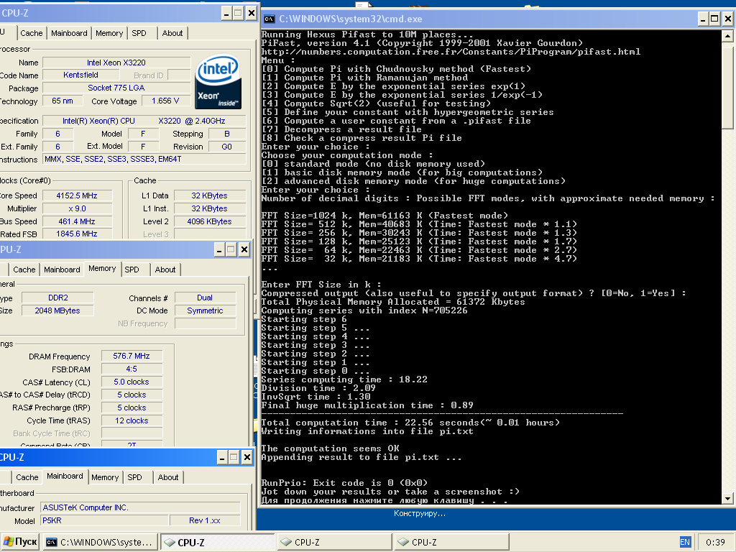This screenshot has height=552, width=736.
Task: Click the DDR2 memory type field
Action: 57,298
